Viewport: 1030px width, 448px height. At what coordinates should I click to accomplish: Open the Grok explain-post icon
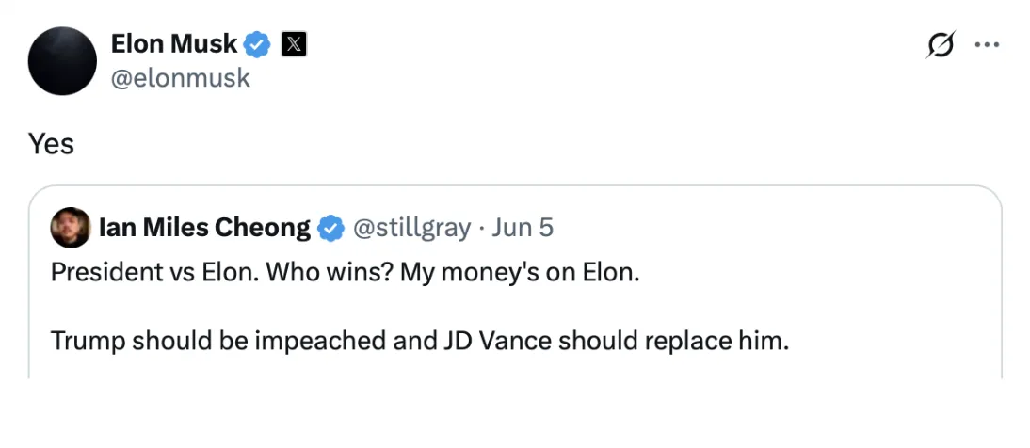tap(940, 44)
